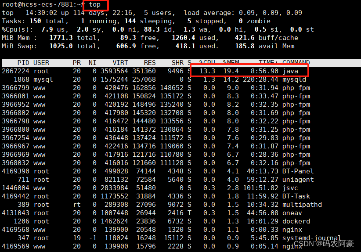Click the 'BT-Panel' command name
The image size is (361, 252).
pos(298,171)
